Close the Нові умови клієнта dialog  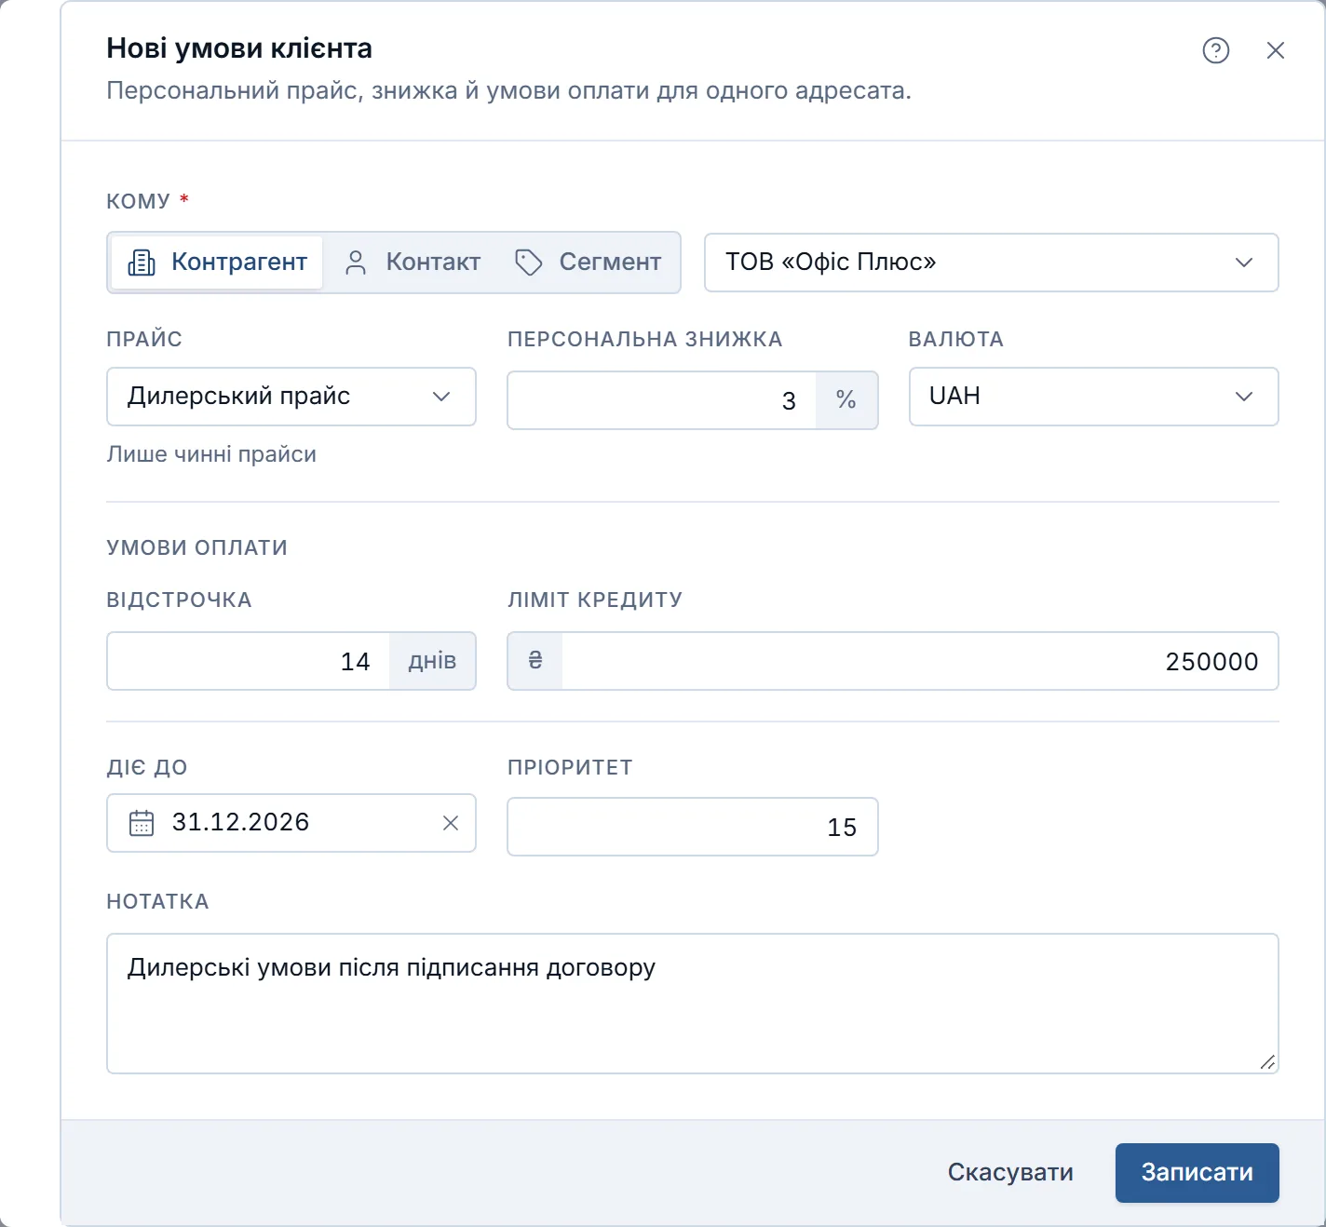[1276, 50]
